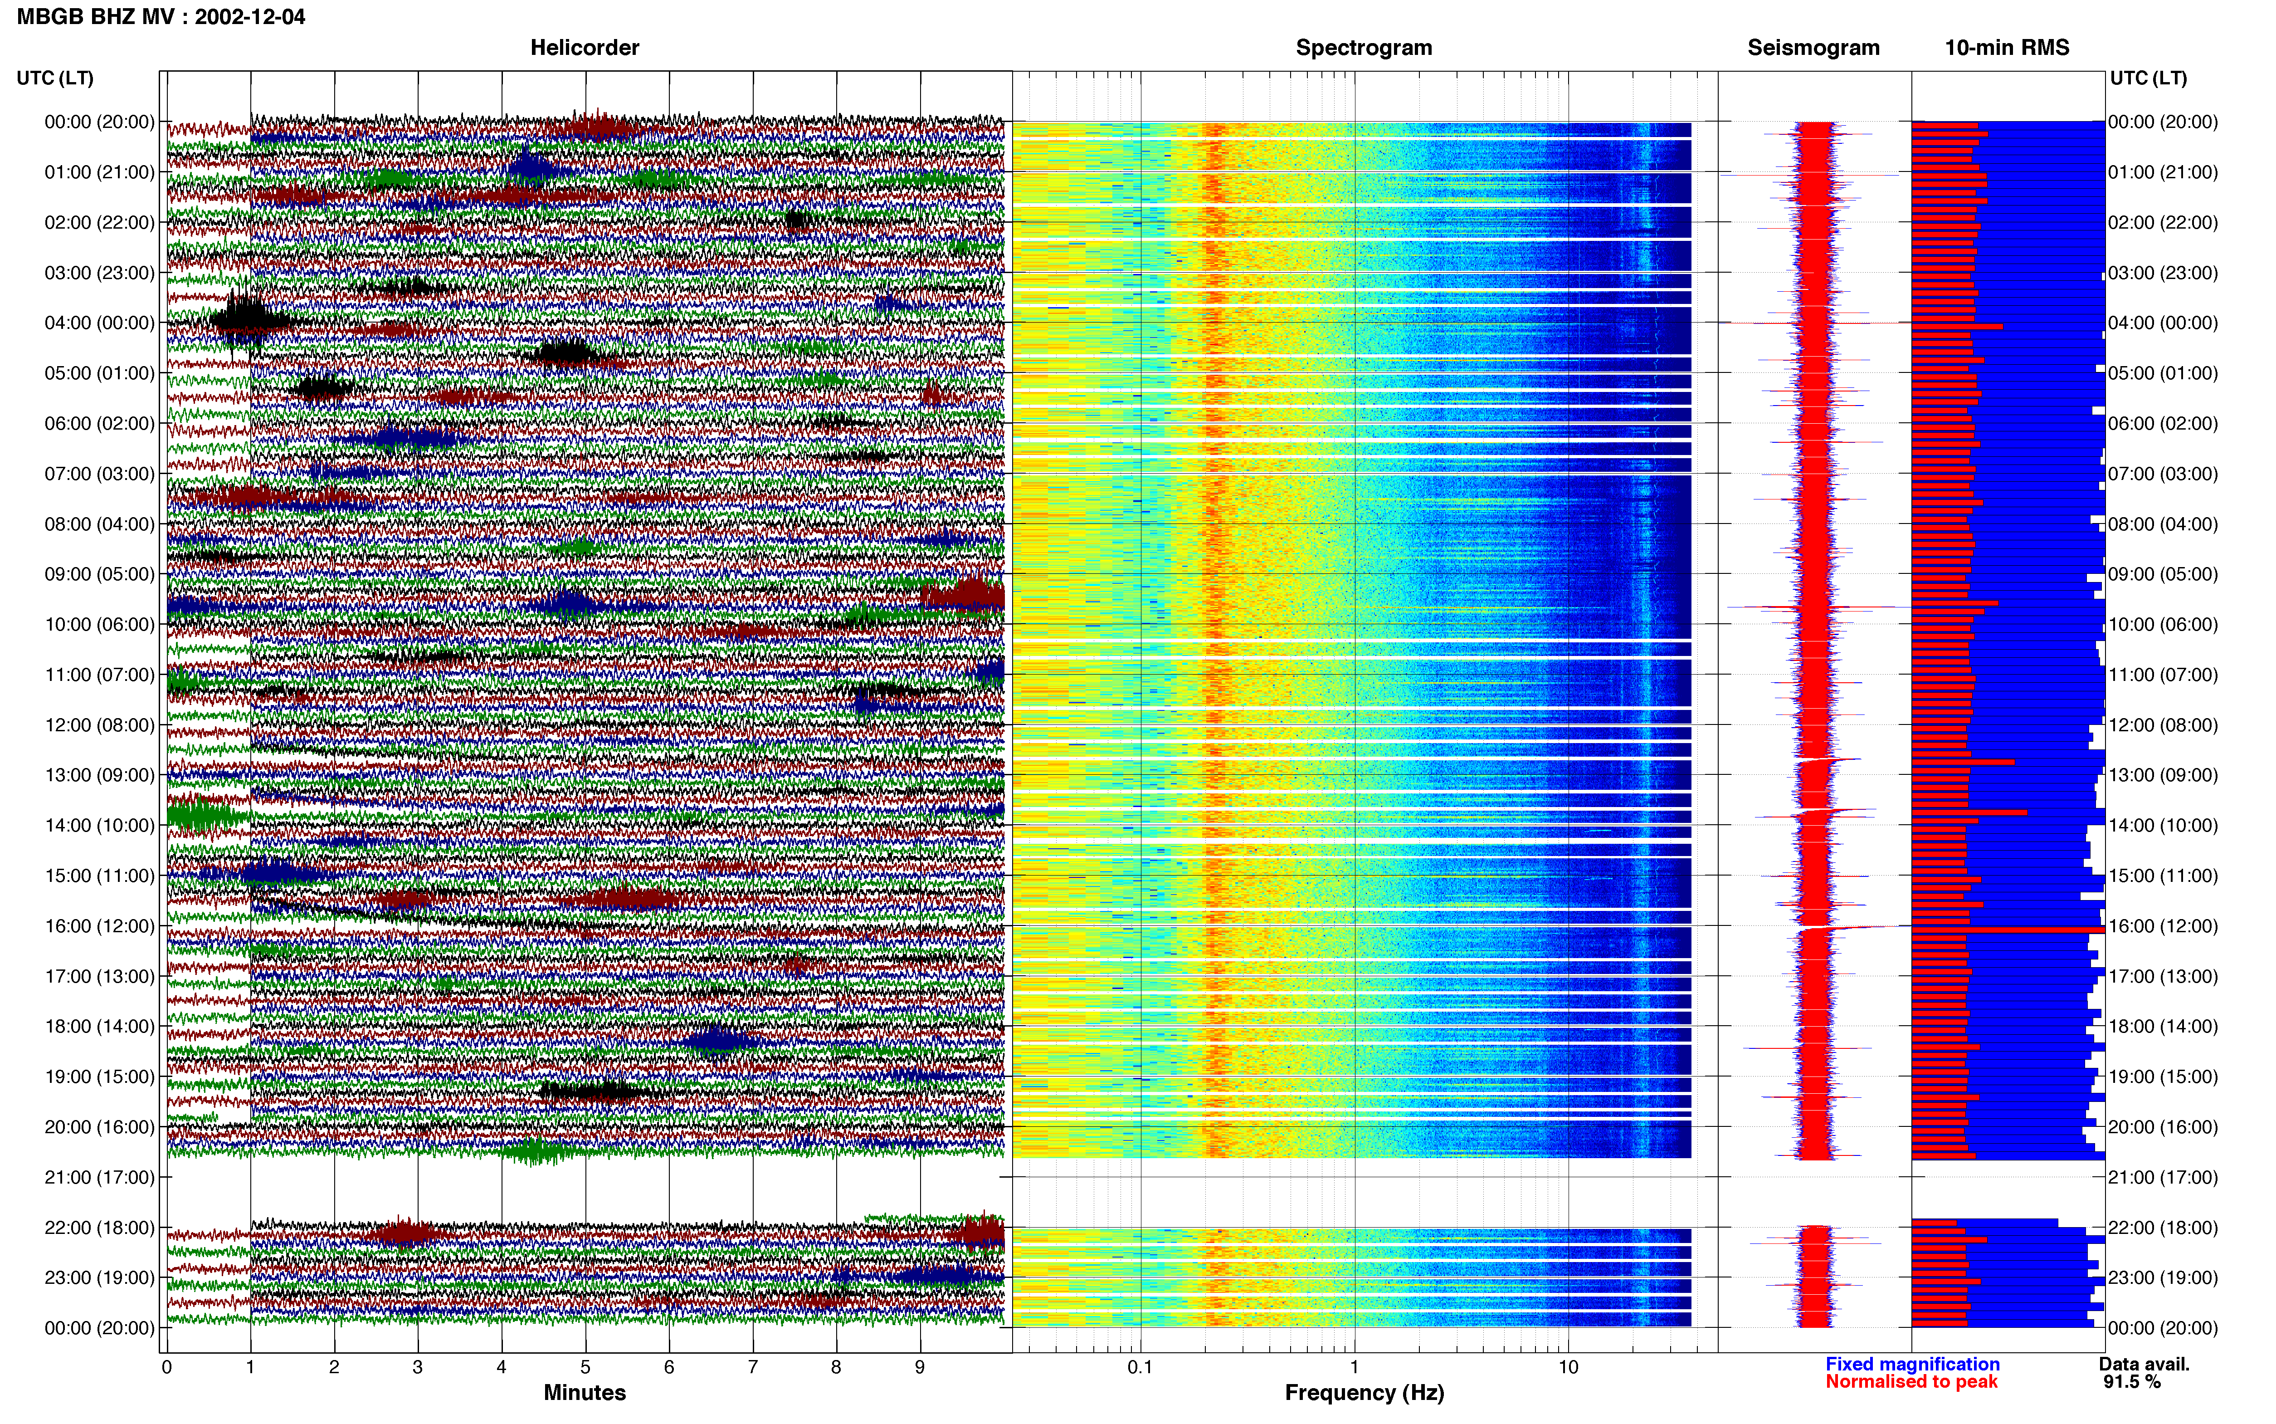This screenshot has width=2276, height=1424.
Task: Click left time label 15:00 (11:00)
Action: pyautogui.click(x=100, y=875)
